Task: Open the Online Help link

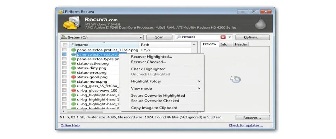Action: [70, 125]
